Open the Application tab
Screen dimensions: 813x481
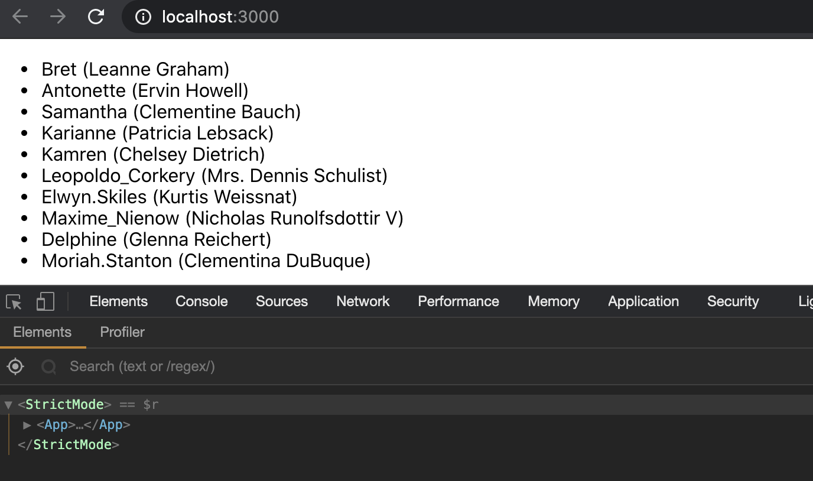coord(643,301)
